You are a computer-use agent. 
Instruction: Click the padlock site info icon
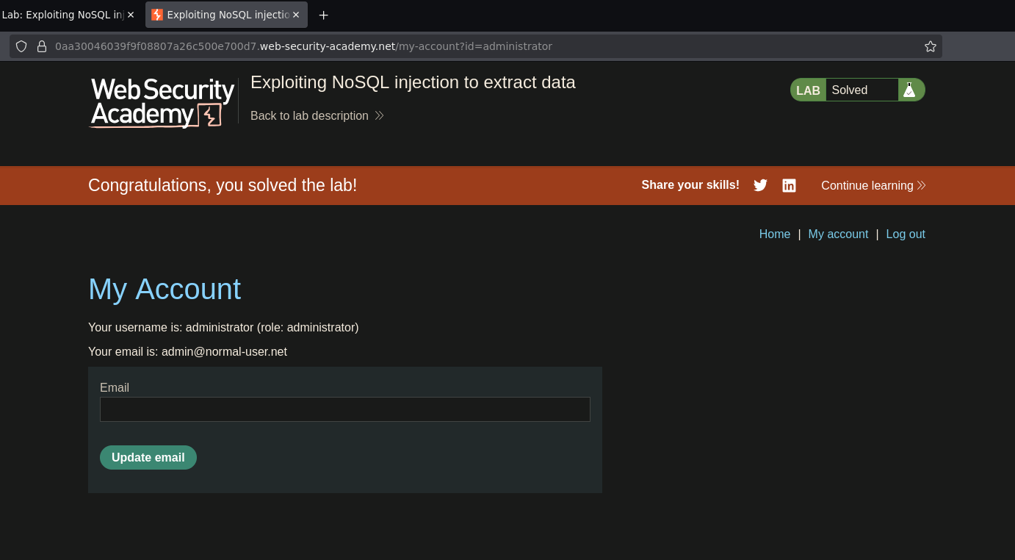tap(42, 46)
